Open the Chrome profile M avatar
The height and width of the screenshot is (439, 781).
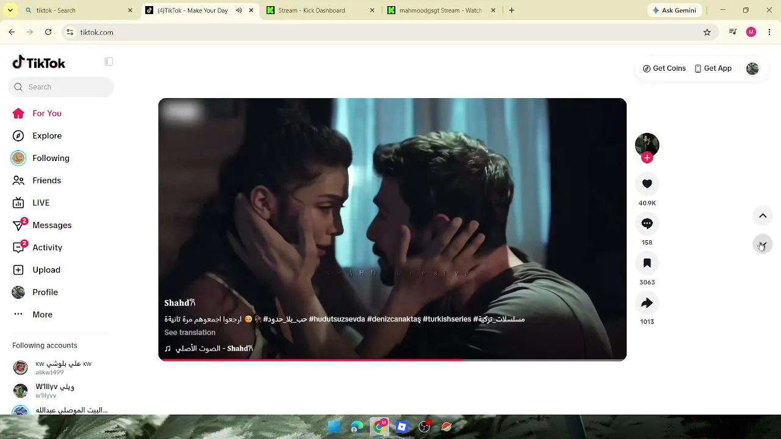[x=751, y=32]
